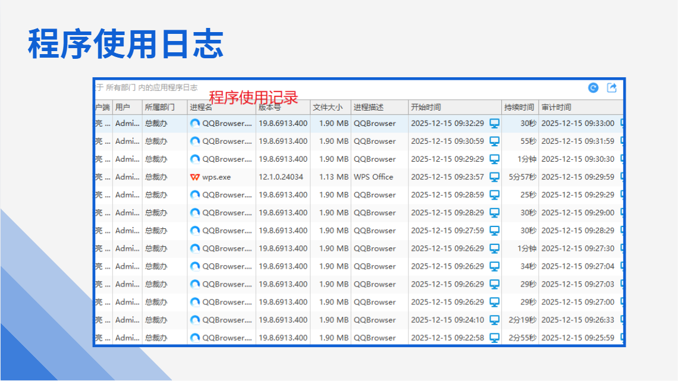
Task: Click monitor icon in the wps.exe row
Action: [x=494, y=177]
